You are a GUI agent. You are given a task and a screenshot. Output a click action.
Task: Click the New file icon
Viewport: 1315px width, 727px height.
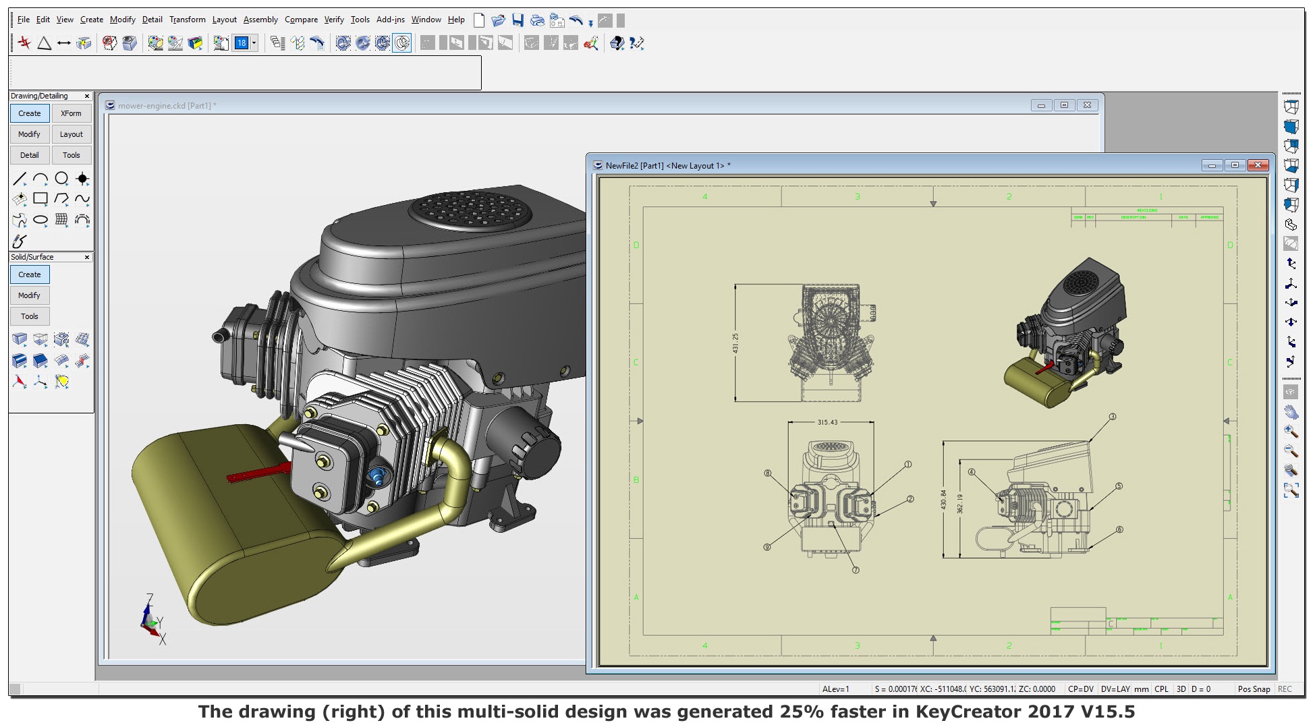pyautogui.click(x=479, y=20)
